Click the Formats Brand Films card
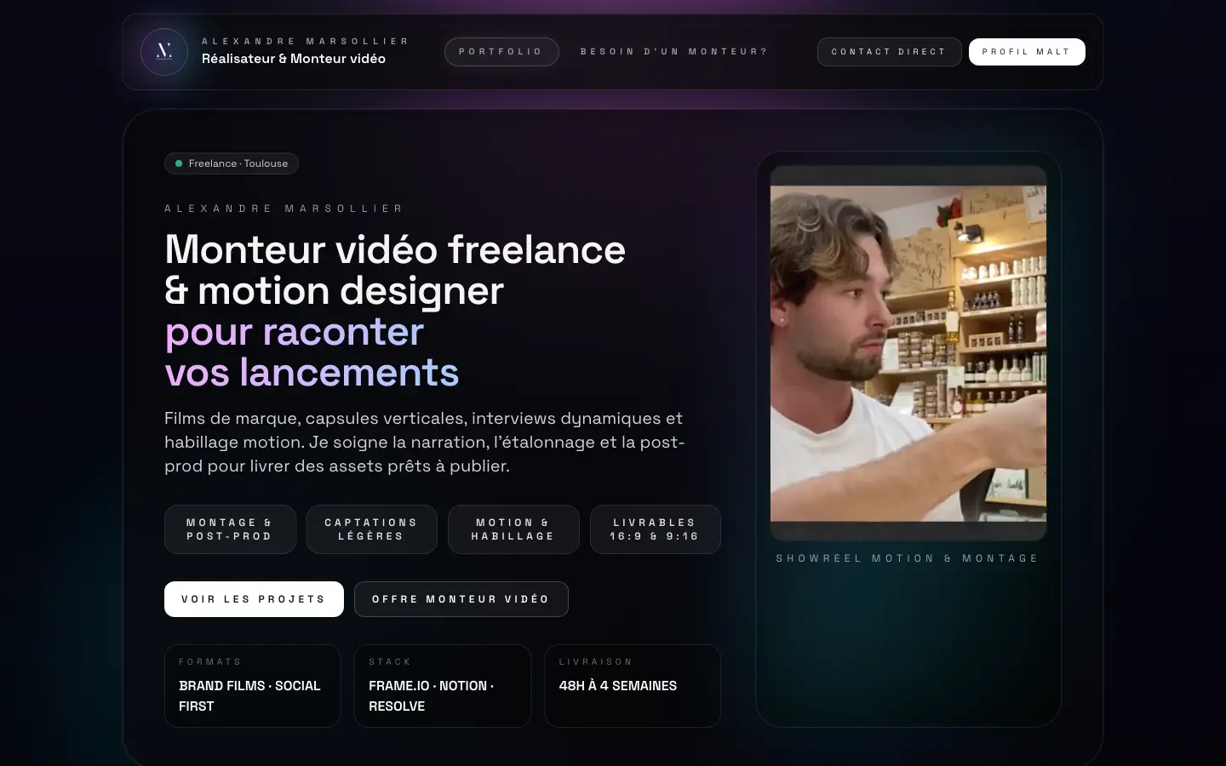The width and height of the screenshot is (1226, 766). [x=252, y=686]
